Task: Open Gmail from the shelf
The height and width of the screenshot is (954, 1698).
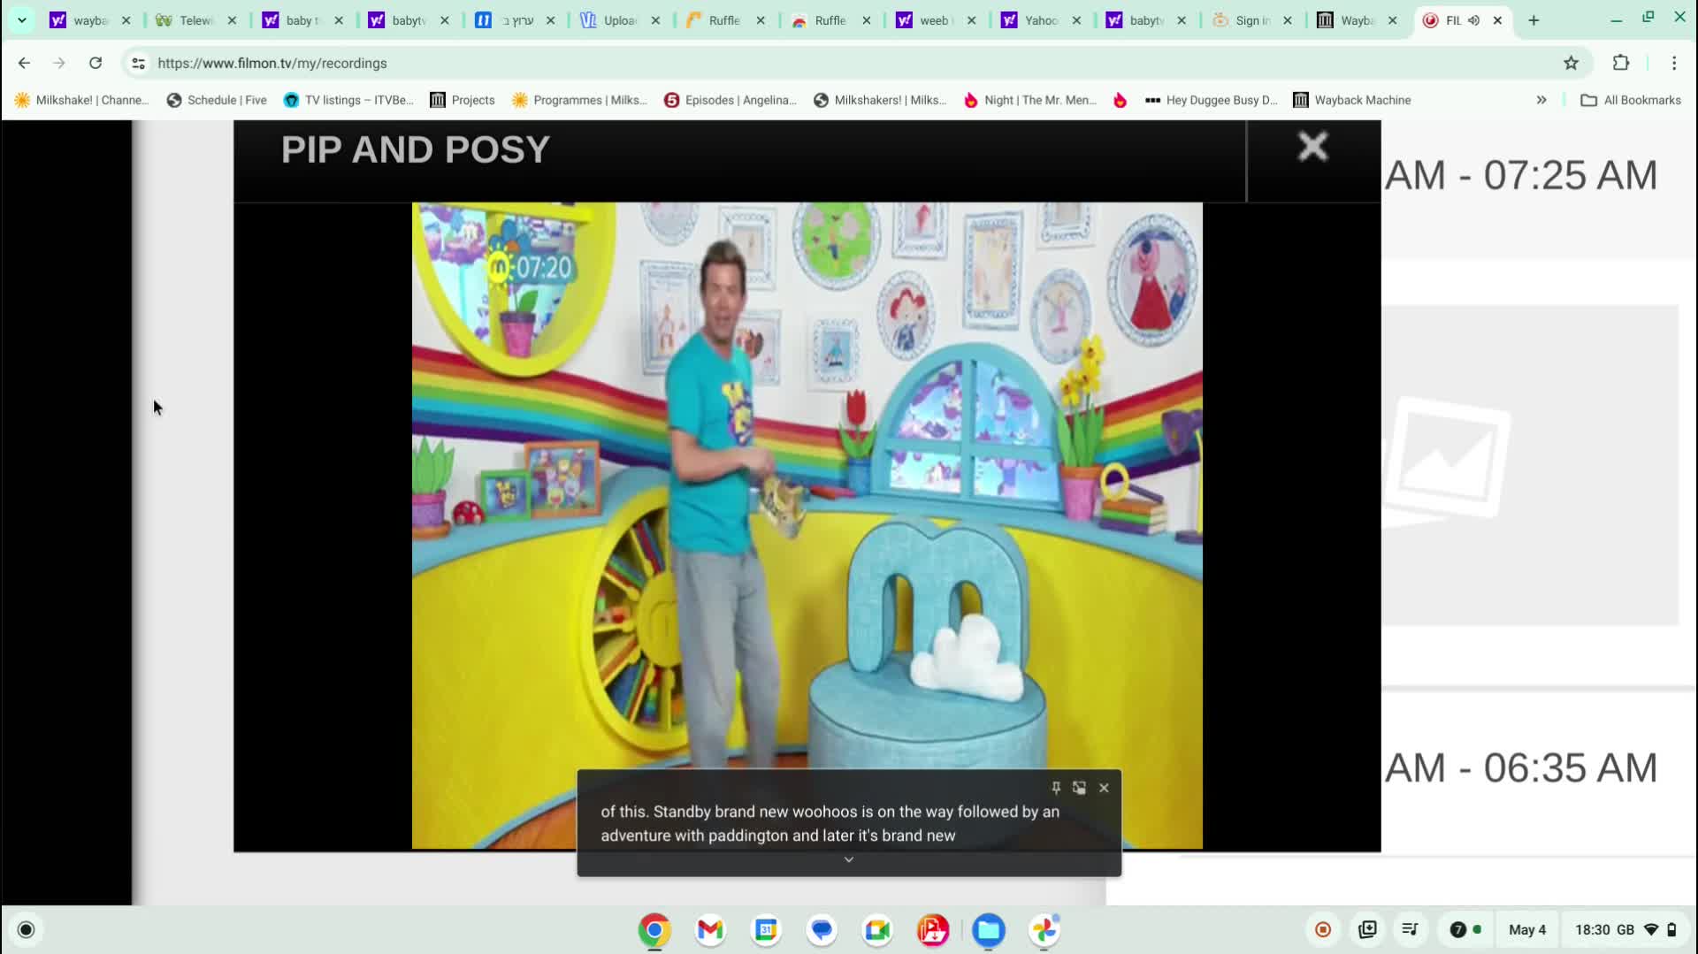Action: pyautogui.click(x=710, y=930)
